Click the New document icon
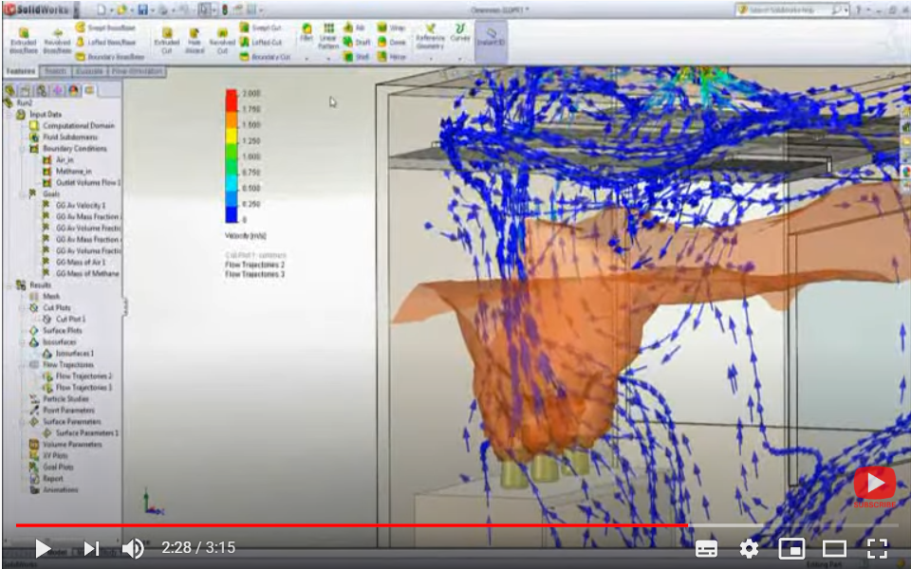This screenshot has height=569, width=911. pyautogui.click(x=102, y=9)
